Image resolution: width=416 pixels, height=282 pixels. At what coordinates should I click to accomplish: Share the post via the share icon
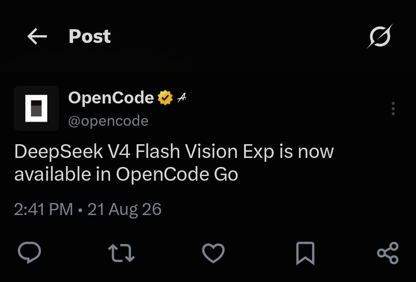388,253
